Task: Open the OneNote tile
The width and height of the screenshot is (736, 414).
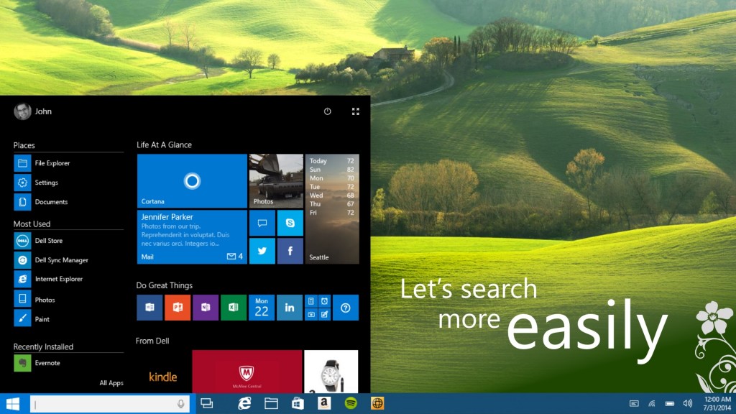Action: pyautogui.click(x=206, y=308)
